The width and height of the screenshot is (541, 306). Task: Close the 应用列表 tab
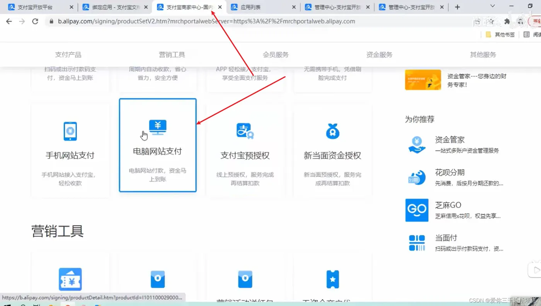click(x=294, y=7)
